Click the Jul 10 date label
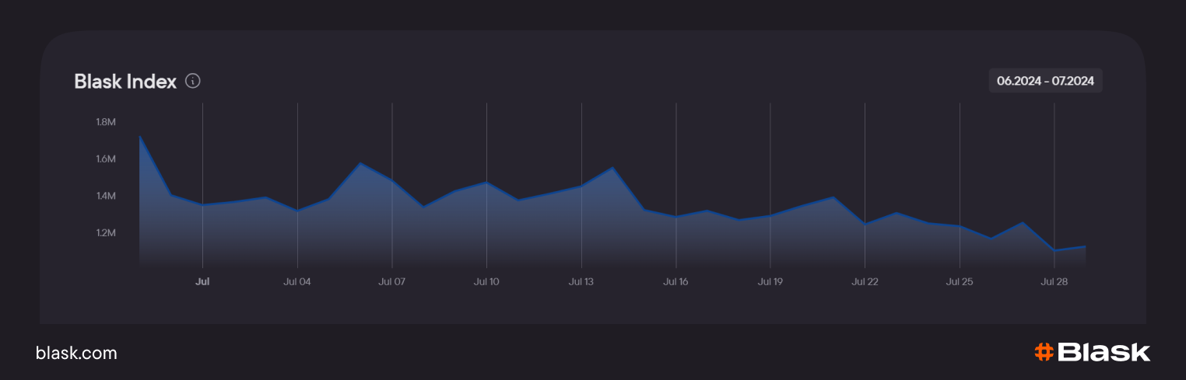Image resolution: width=1186 pixels, height=380 pixels. [x=486, y=282]
